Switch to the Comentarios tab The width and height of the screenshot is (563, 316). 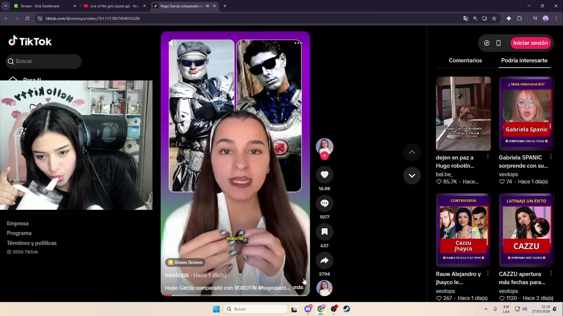465,61
